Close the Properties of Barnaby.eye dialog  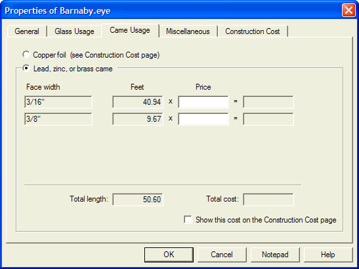348,10
